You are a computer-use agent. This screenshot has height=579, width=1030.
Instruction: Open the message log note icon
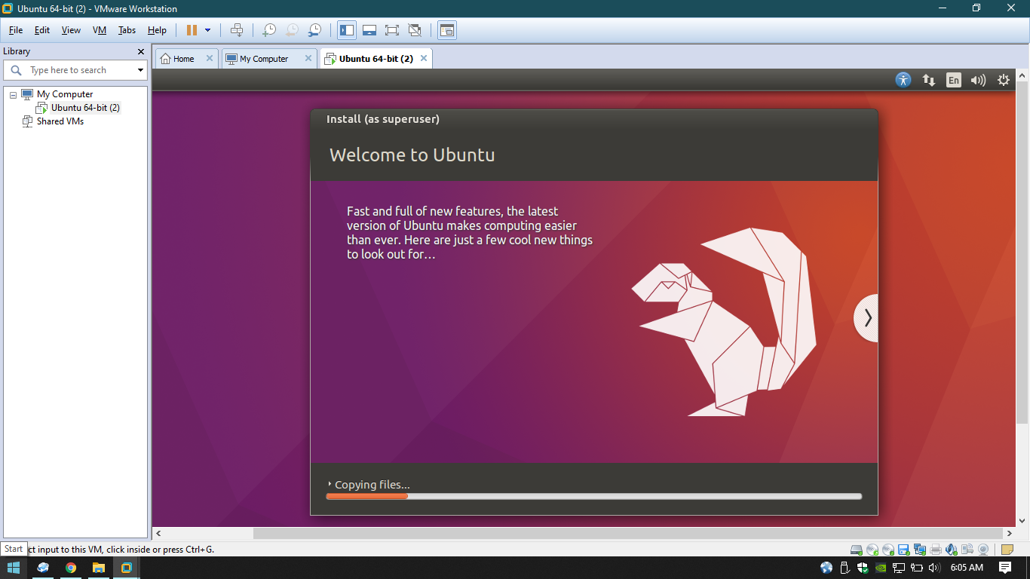1007,550
